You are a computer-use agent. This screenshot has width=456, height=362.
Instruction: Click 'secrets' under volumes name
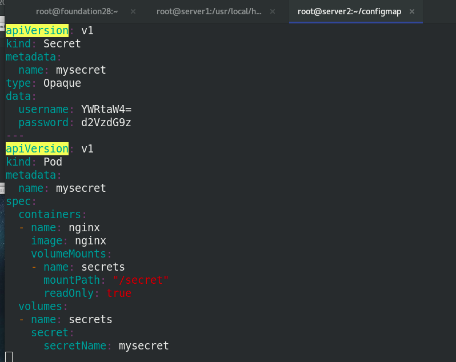point(90,320)
